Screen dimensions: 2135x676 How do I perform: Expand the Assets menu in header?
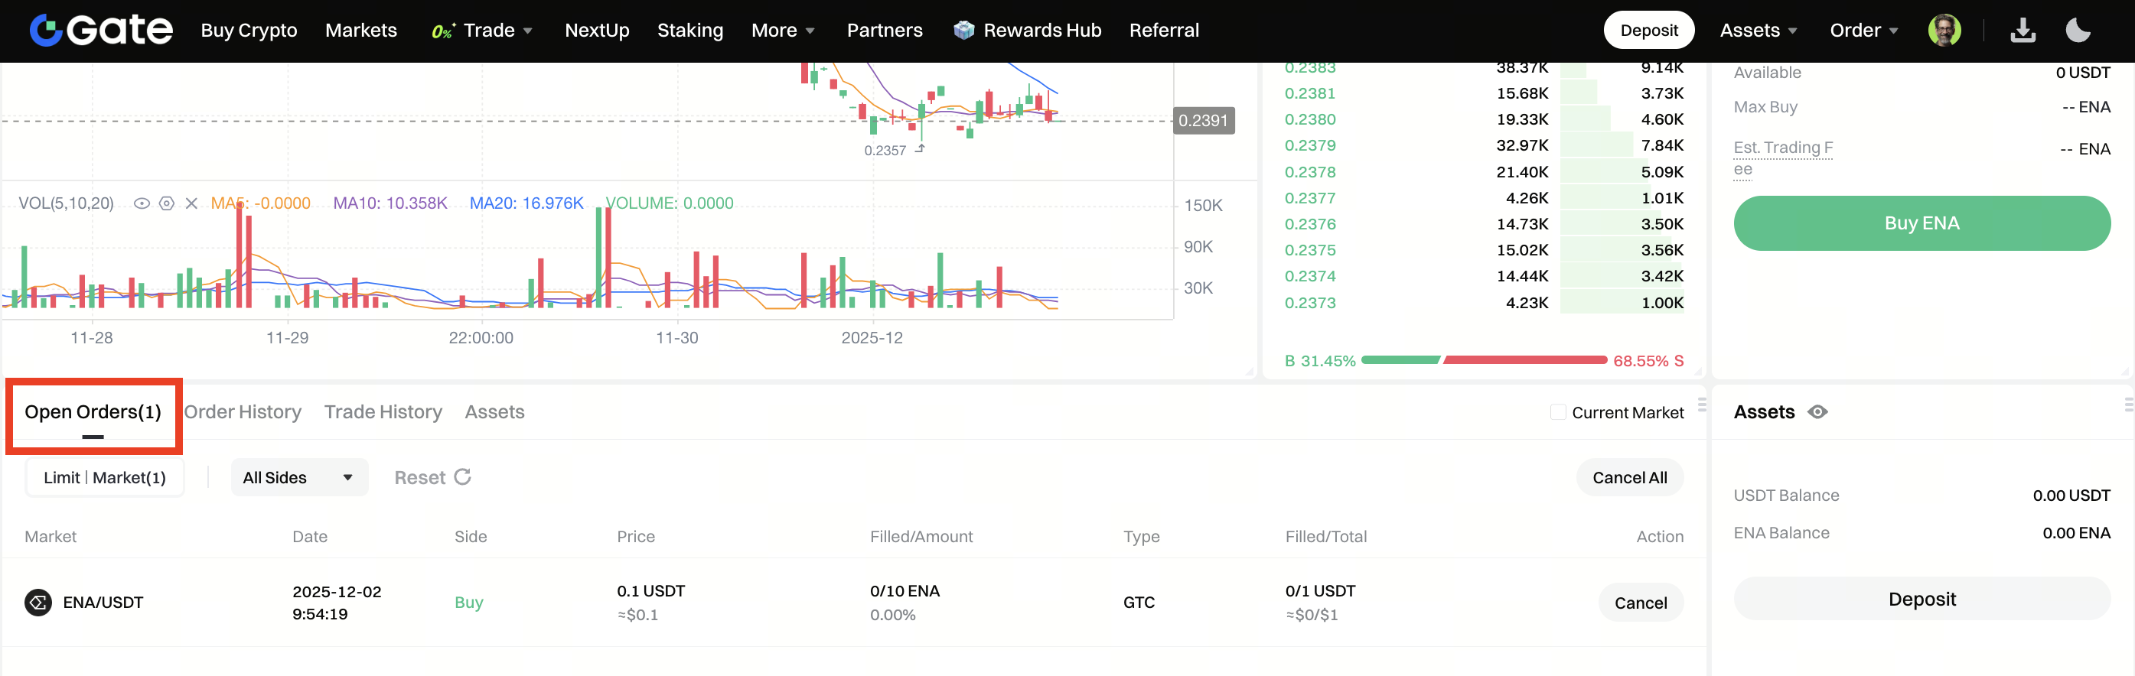[1758, 31]
